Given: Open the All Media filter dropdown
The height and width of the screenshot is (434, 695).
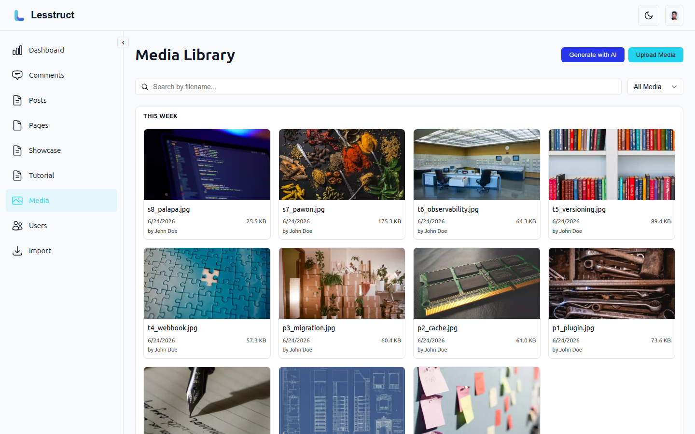Looking at the screenshot, I should (x=655, y=87).
